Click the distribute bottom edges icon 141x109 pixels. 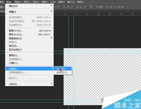point(72,7)
